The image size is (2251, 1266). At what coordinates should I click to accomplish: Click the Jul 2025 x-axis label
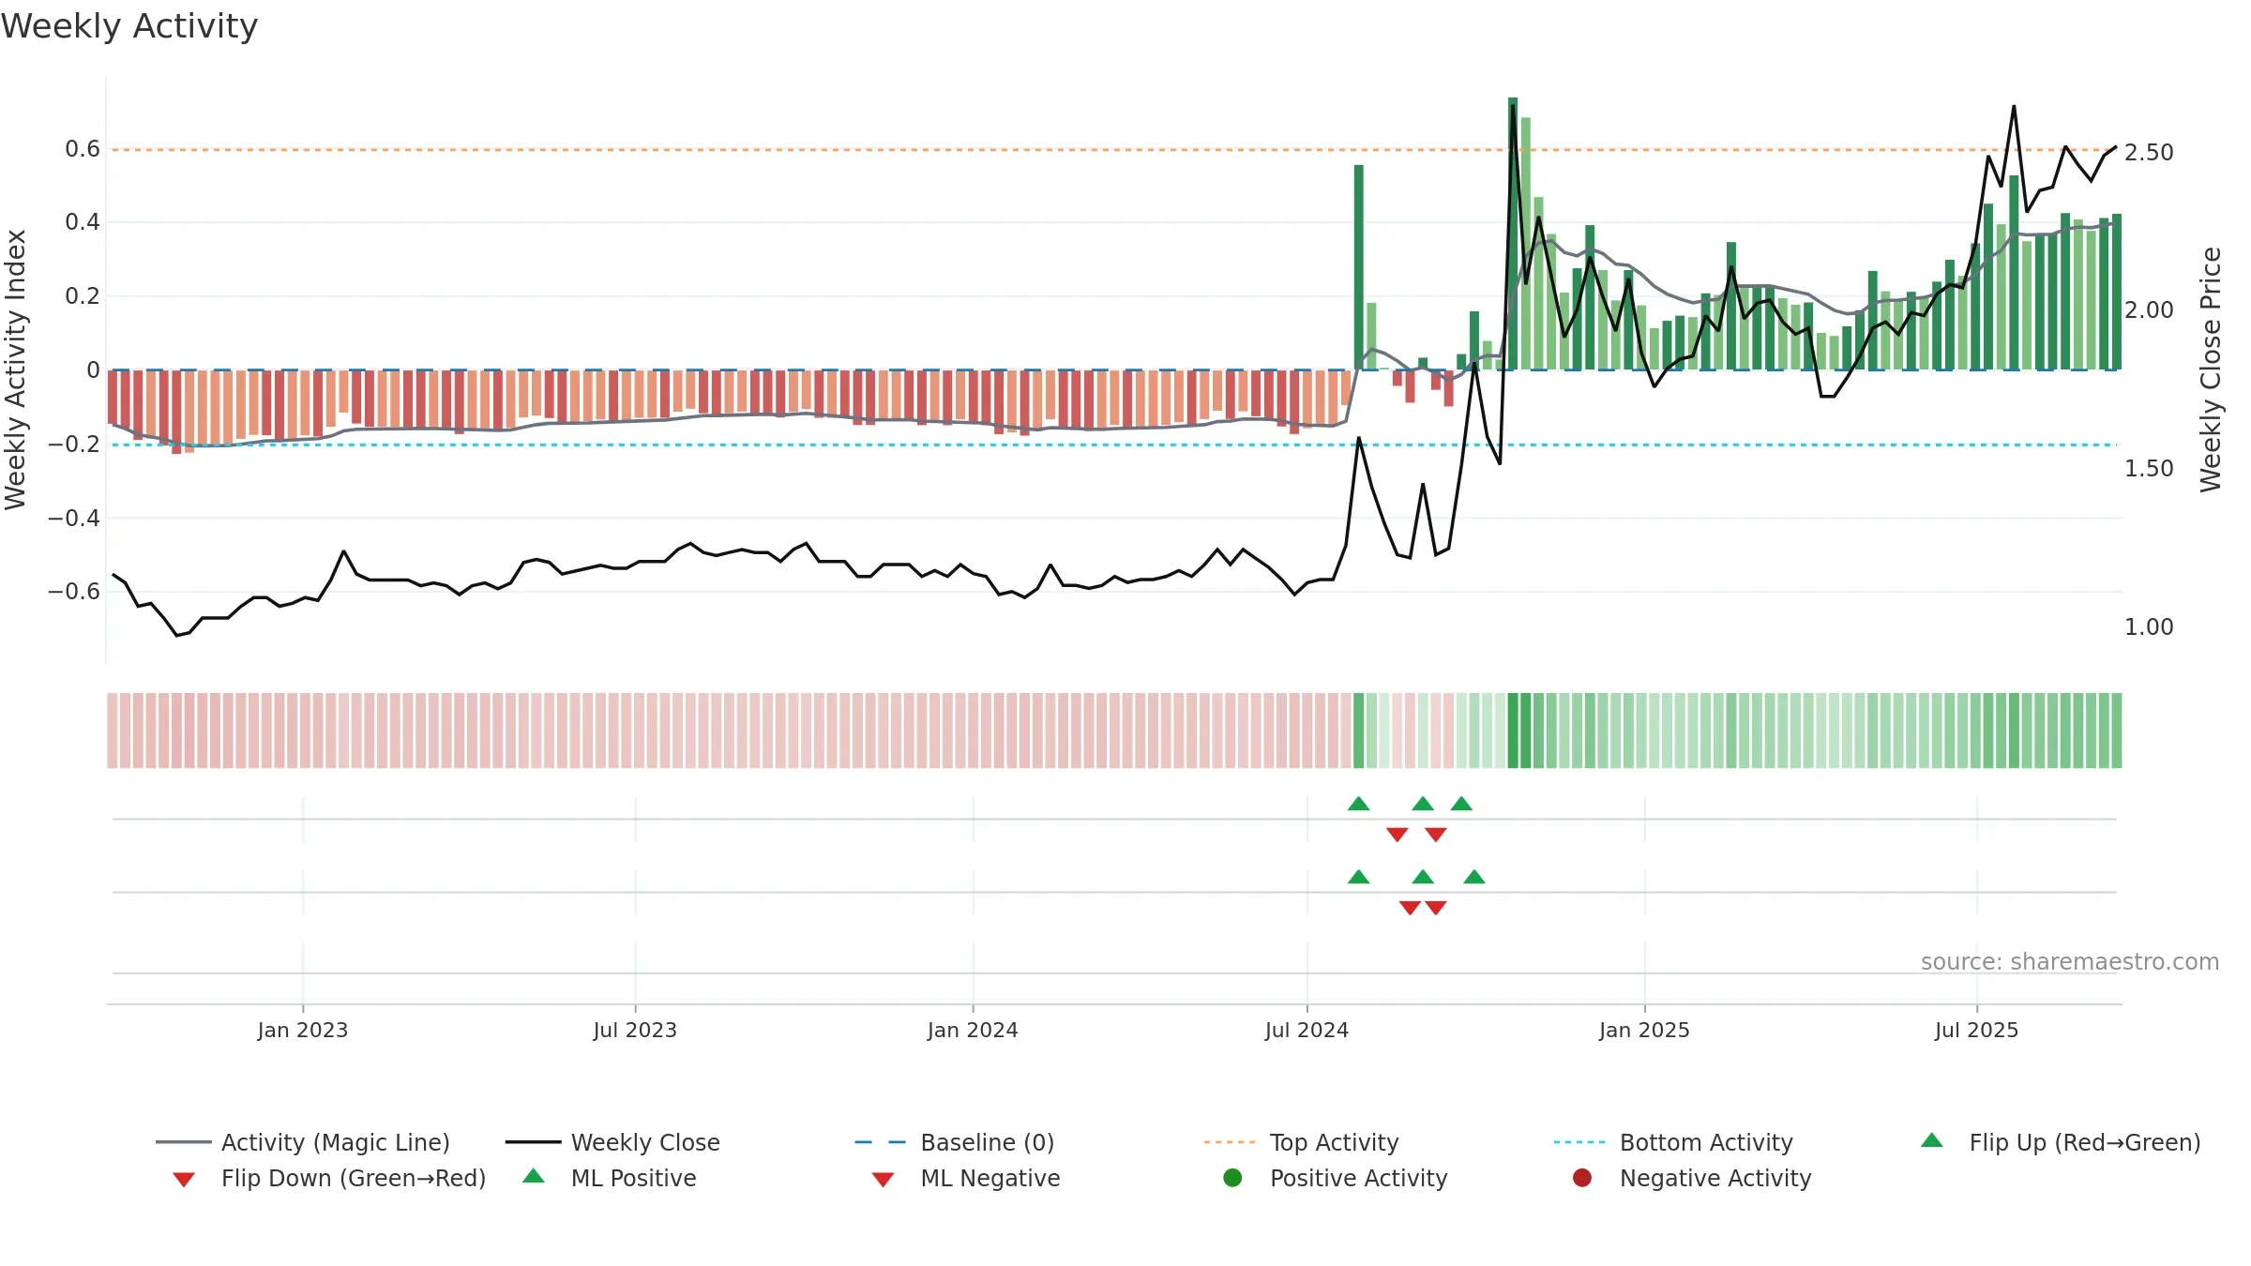(x=1976, y=1030)
